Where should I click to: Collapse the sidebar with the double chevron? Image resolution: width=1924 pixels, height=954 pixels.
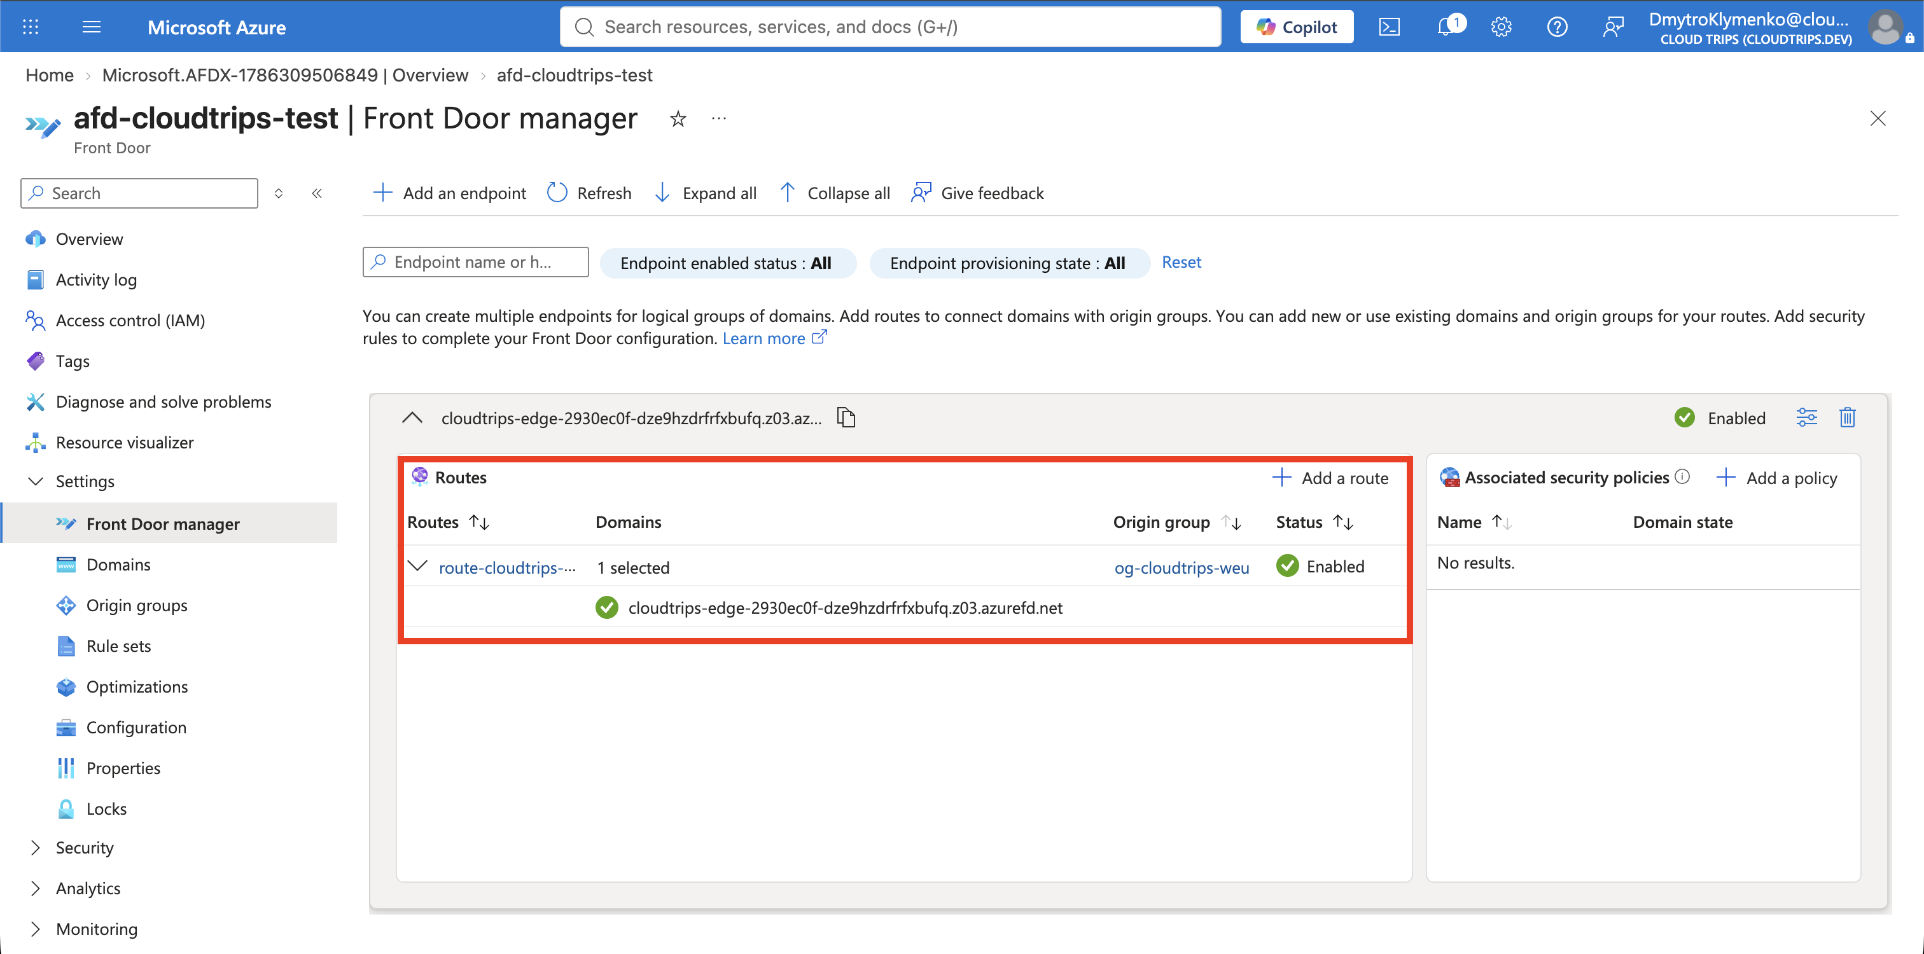pos(317,193)
